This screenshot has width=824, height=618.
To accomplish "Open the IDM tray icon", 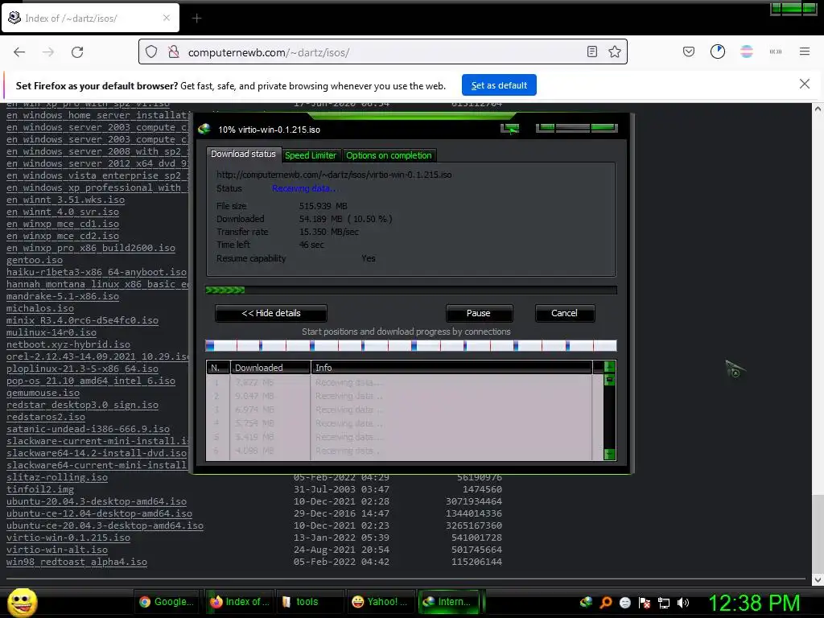I will tap(586, 602).
